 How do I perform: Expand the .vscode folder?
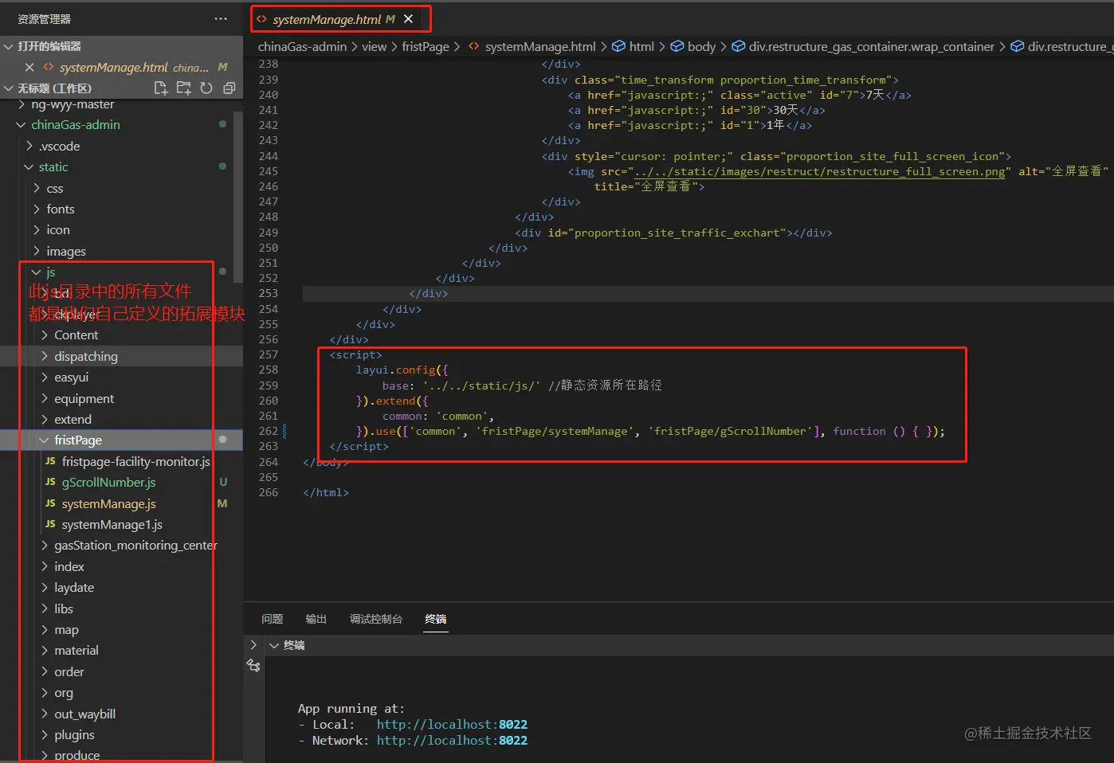(29, 147)
